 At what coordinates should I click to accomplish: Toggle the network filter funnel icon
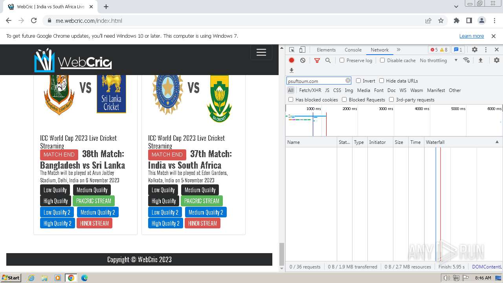point(317,60)
